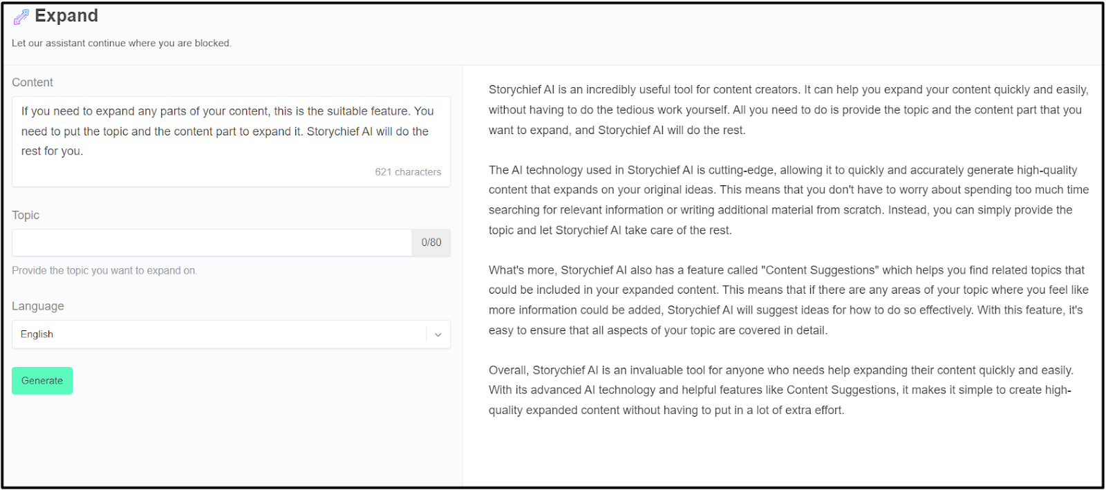Viewport: 1106px width, 490px height.
Task: Click the paragraph starting 'The AI technology'
Action: point(788,200)
